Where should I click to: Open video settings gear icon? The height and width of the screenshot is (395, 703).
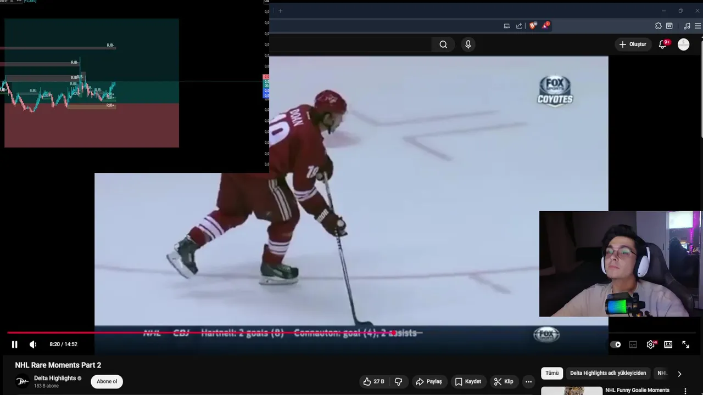point(651,345)
